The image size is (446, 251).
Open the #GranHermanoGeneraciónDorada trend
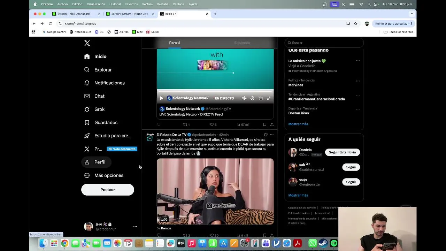coord(316,99)
